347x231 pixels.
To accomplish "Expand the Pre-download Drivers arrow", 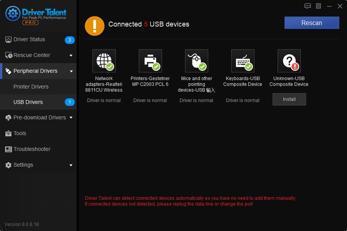I will (71, 118).
